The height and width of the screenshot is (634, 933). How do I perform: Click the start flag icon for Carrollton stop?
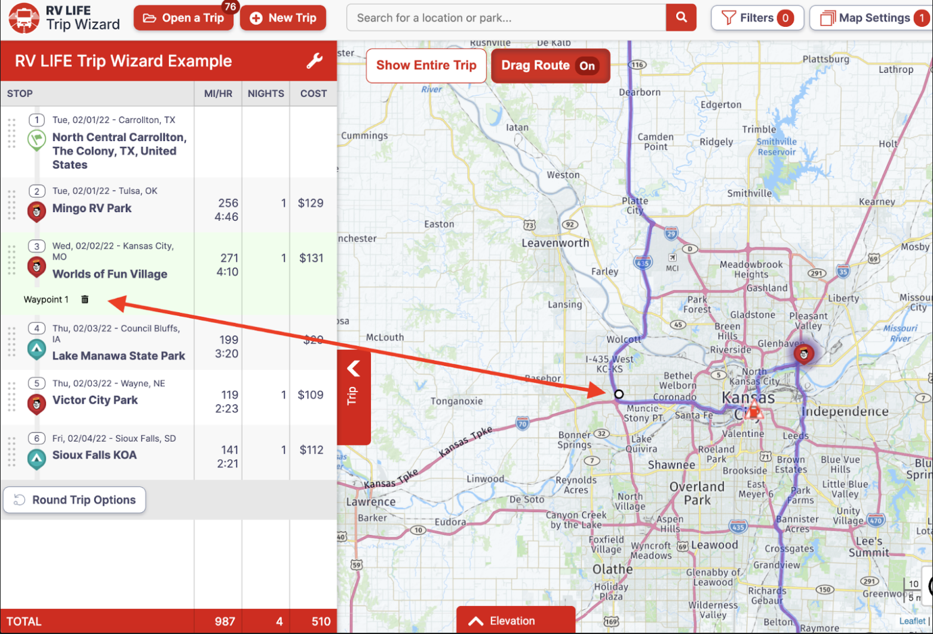36,140
